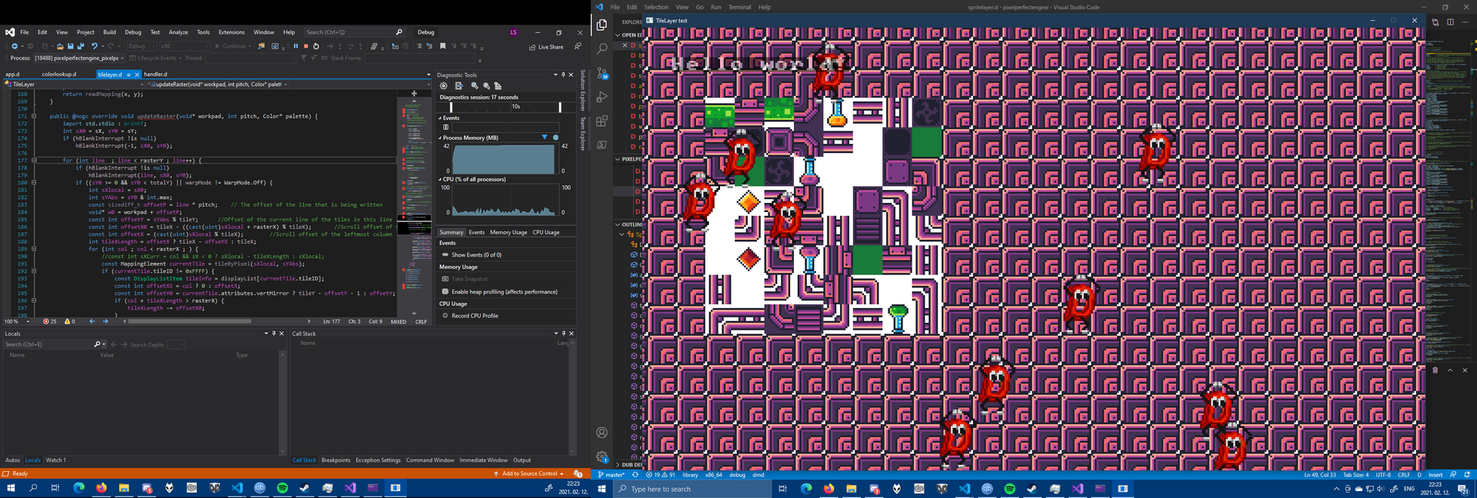Open the Process dropdown list
1477x498 pixels.
point(122,58)
